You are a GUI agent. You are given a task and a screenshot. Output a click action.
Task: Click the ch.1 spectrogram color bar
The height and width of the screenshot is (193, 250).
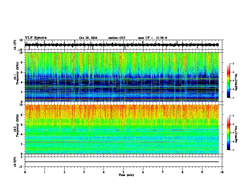pos(229,81)
